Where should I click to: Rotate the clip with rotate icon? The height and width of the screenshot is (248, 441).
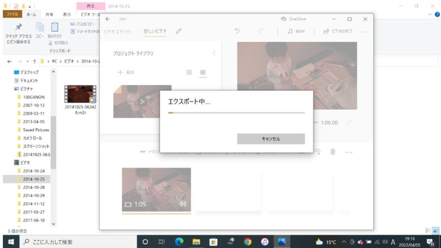click(x=317, y=152)
